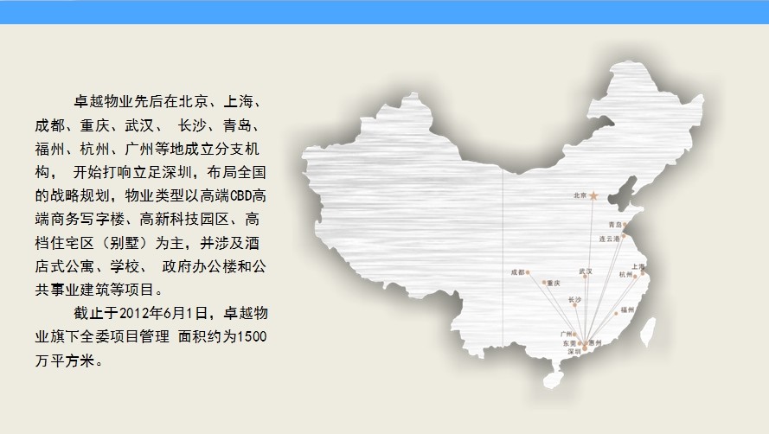Select the line containing 的战略规划
Image resolution: width=769 pixels, height=434 pixels.
[x=151, y=195]
